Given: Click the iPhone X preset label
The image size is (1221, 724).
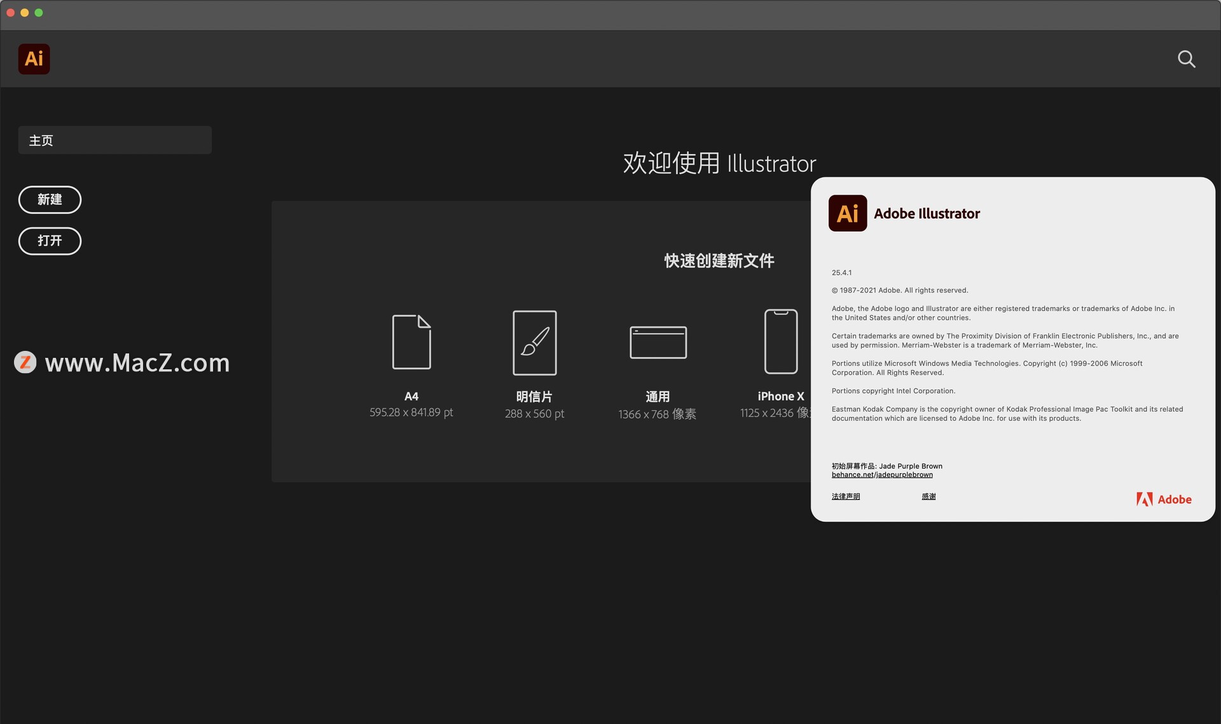Looking at the screenshot, I should 781,396.
